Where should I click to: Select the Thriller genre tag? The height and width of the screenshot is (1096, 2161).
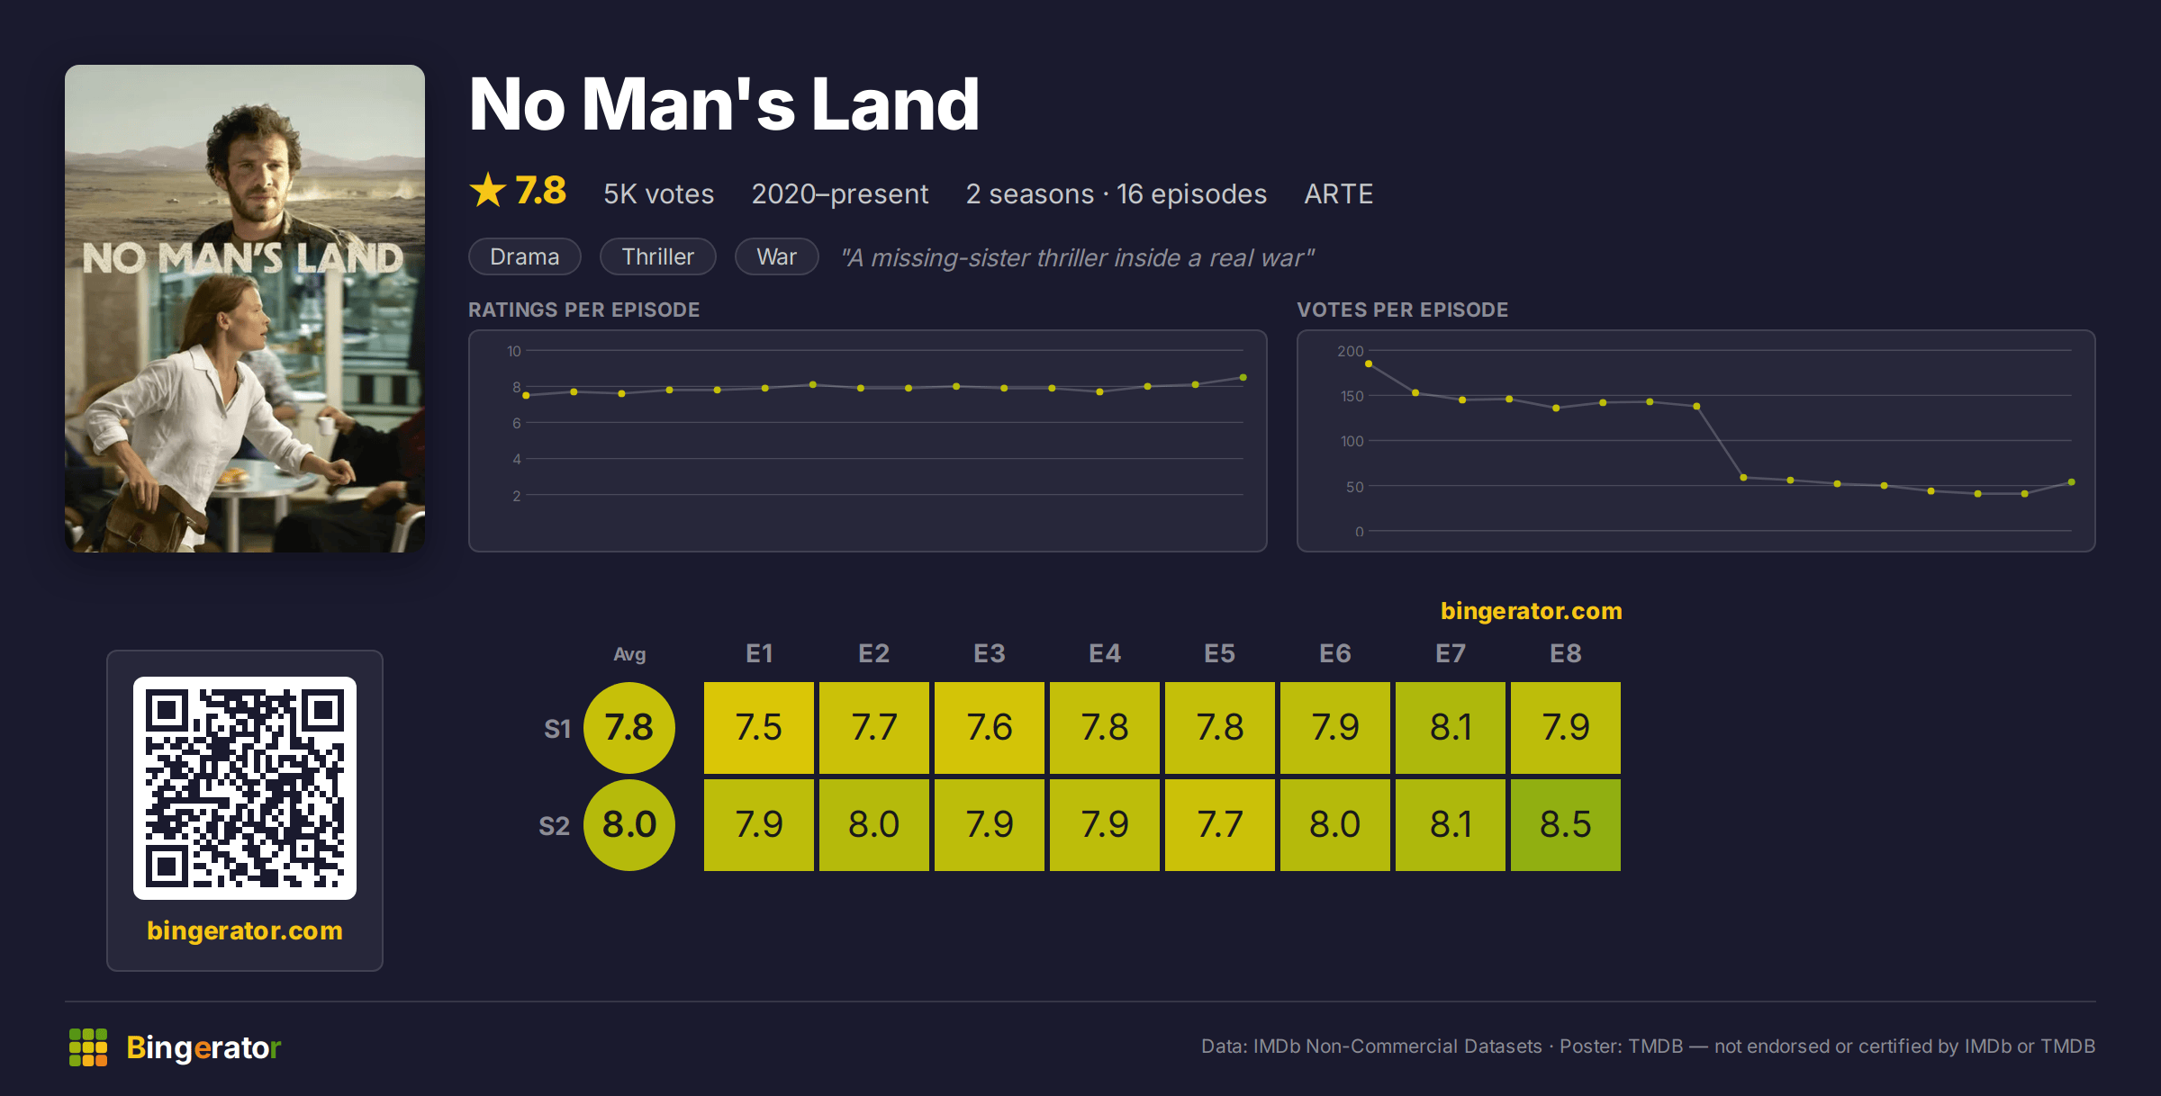[x=658, y=256]
